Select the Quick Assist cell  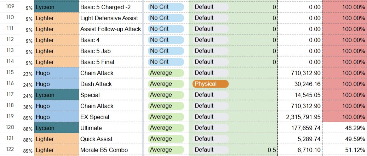(111, 139)
